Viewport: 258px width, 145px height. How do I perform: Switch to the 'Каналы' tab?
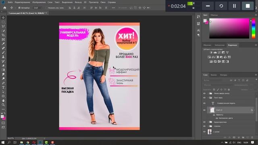214,75
